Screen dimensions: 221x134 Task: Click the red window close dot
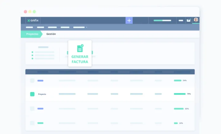tap(25, 12)
